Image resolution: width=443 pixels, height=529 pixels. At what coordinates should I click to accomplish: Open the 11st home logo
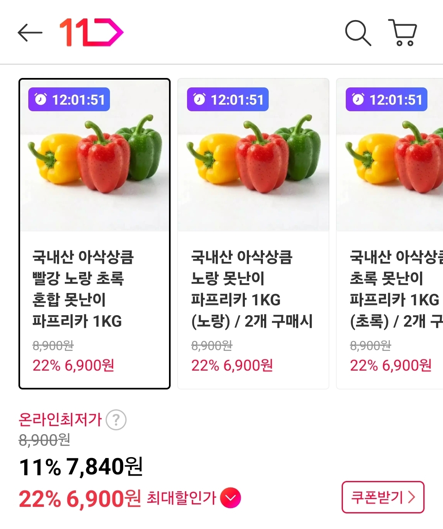pyautogui.click(x=91, y=32)
